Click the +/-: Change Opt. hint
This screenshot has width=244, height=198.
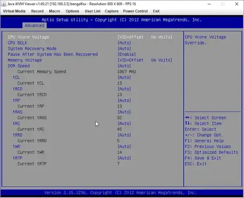(x=204, y=135)
